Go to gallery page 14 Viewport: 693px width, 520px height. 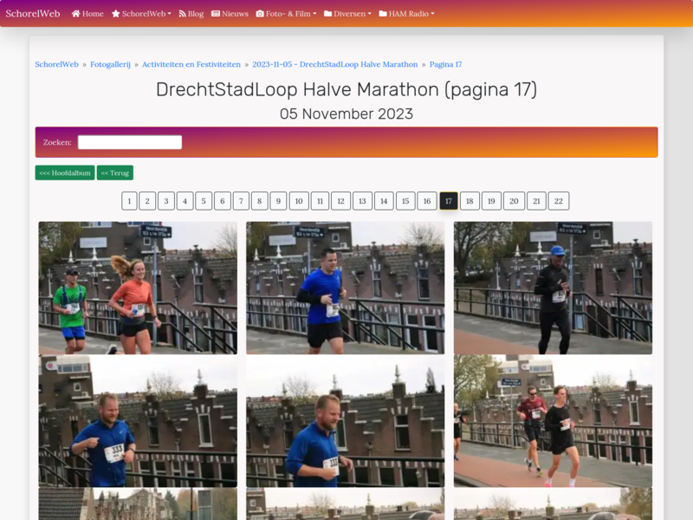coord(384,201)
